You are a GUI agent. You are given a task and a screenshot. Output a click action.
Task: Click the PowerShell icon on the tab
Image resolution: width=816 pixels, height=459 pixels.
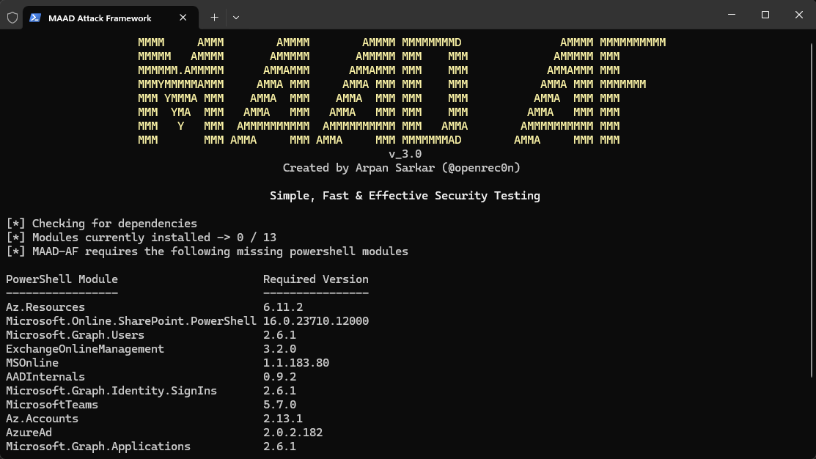click(x=35, y=18)
